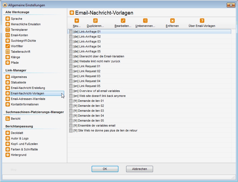The height and width of the screenshot is (182, 238).
Task: Confirm with the OK button
Action: (x=105, y=169)
